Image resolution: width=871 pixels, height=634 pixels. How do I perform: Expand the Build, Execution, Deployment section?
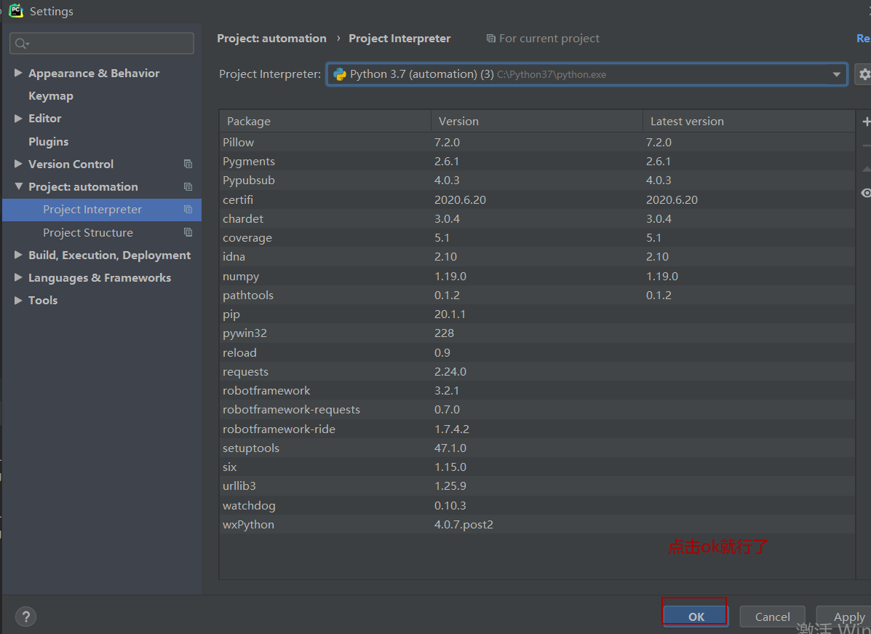click(x=17, y=255)
